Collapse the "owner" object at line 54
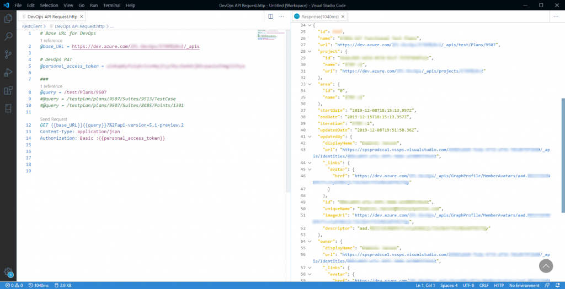The image size is (565, 289). point(309,242)
